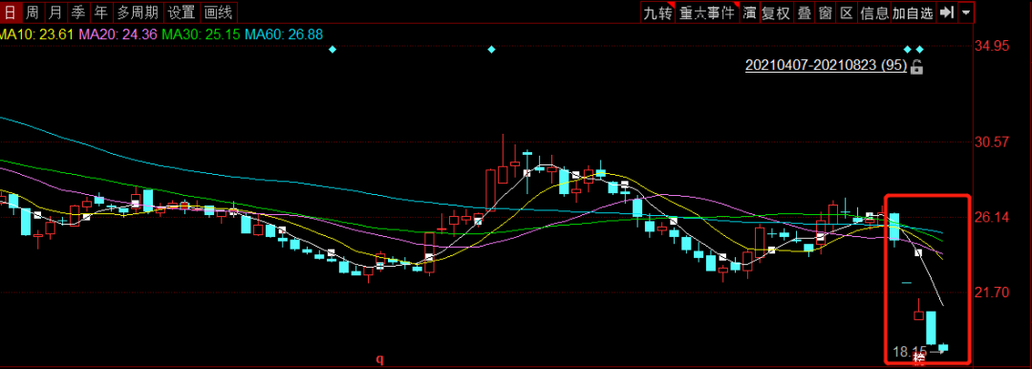Click the second cyan diamond marker above the chart

[x=491, y=50]
